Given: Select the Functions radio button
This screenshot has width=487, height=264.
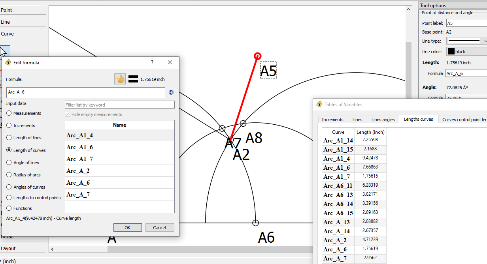Looking at the screenshot, I should (9, 208).
